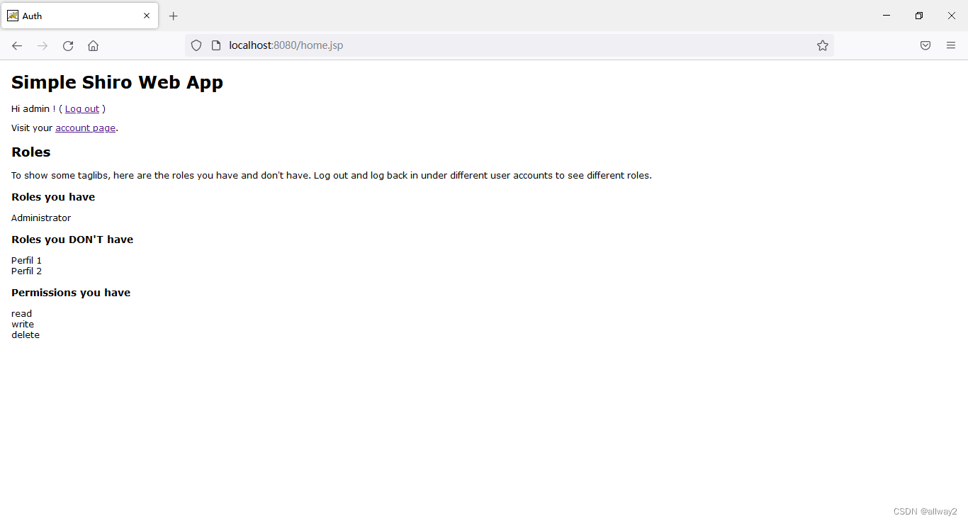Open a new browser tab
Viewport: 968px width, 523px height.
click(x=173, y=16)
